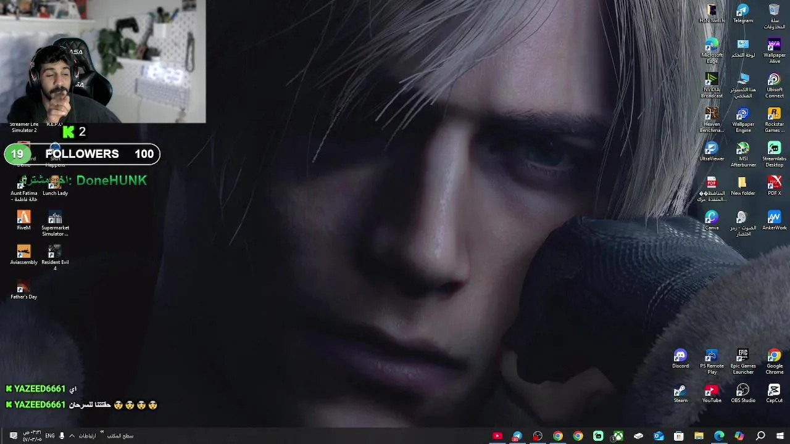790x444 pixels.
Task: Open the Microsoft Edge desktop shortcut
Action: click(x=712, y=51)
